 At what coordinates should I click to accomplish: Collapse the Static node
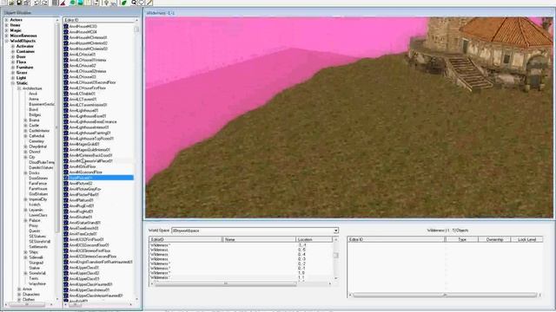(13, 83)
